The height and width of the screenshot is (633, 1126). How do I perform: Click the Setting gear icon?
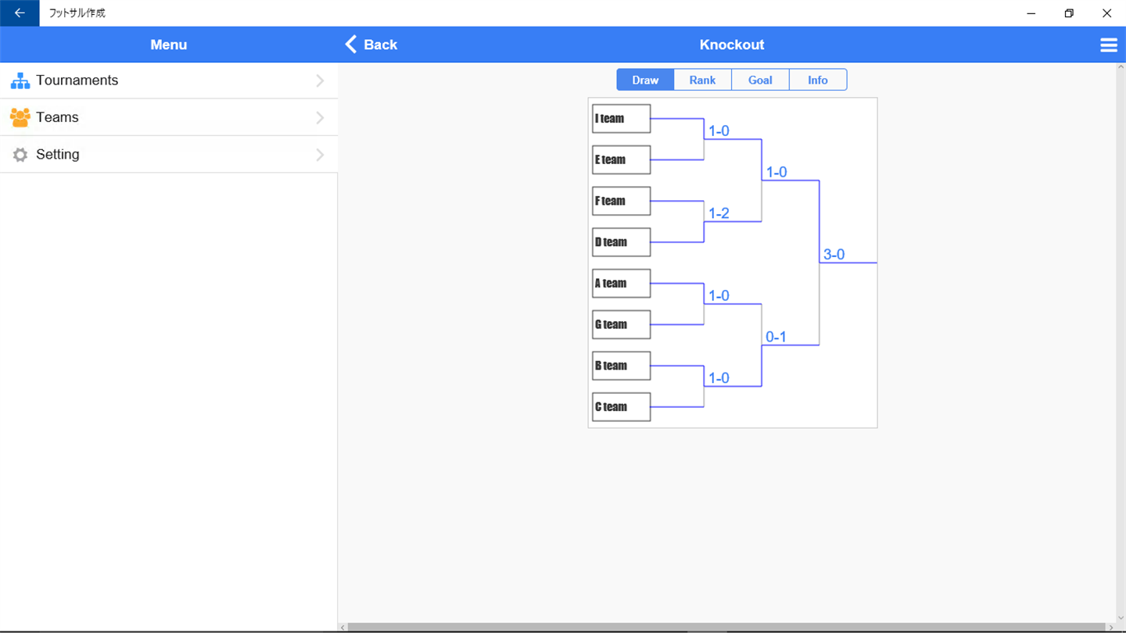[x=20, y=155]
